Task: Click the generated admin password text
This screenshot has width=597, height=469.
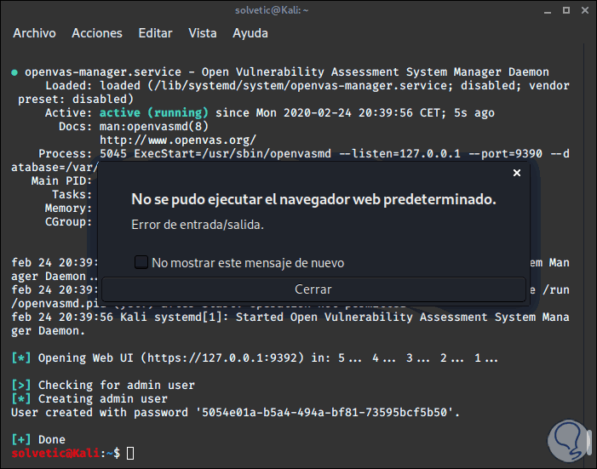Action: point(328,412)
